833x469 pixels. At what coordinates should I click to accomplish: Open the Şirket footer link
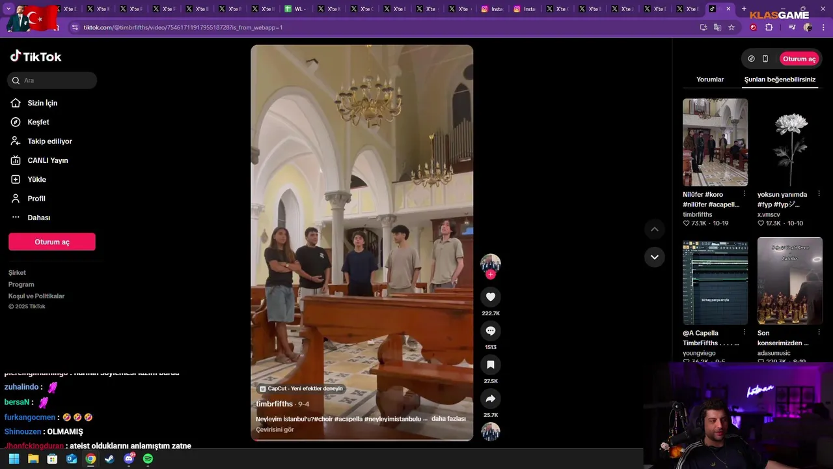[17, 273]
